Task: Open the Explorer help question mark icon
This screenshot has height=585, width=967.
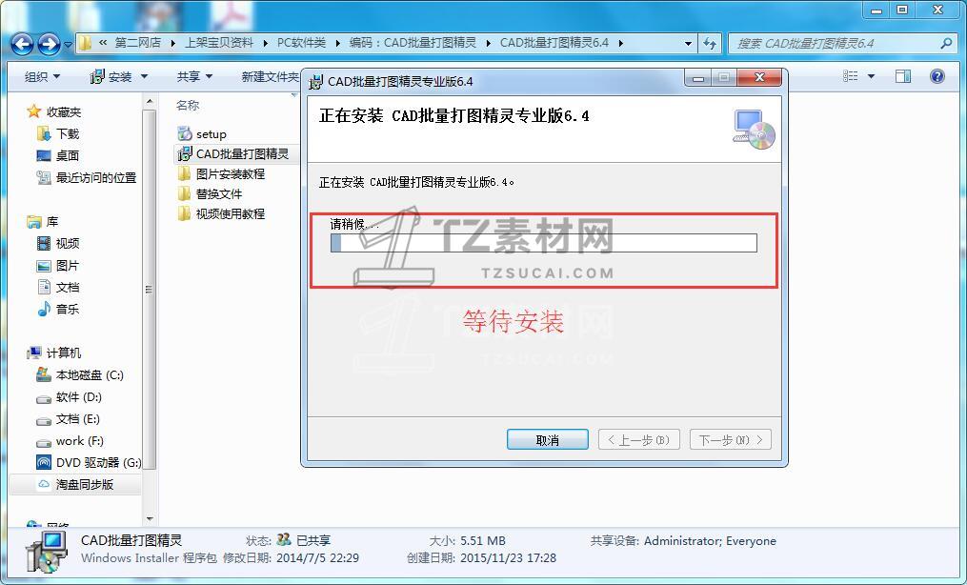Action: 937,76
